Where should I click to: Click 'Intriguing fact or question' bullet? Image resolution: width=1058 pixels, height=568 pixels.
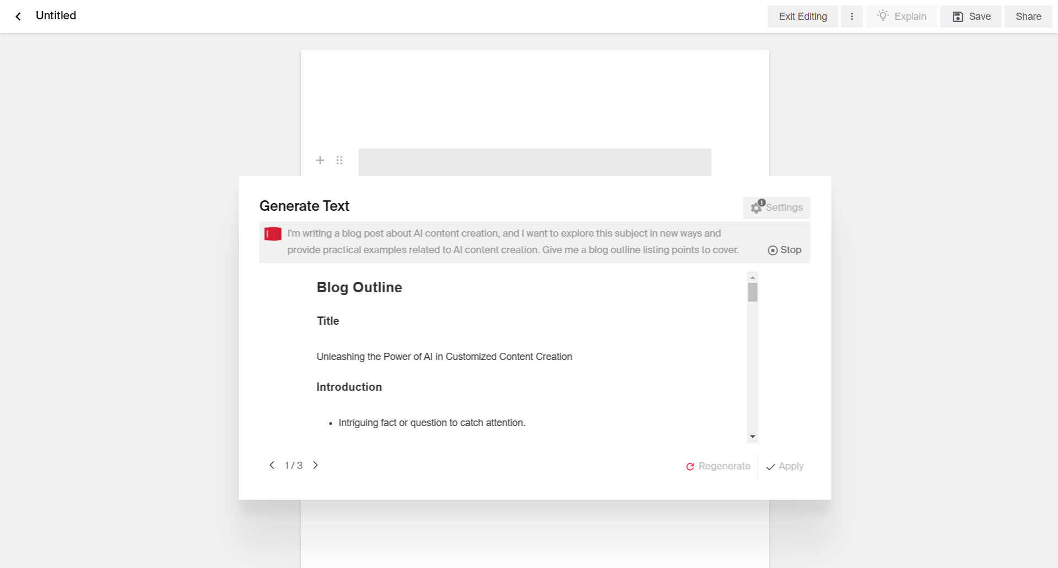pos(431,423)
